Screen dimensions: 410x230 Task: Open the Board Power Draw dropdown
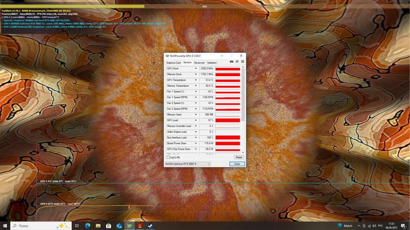pos(196,143)
